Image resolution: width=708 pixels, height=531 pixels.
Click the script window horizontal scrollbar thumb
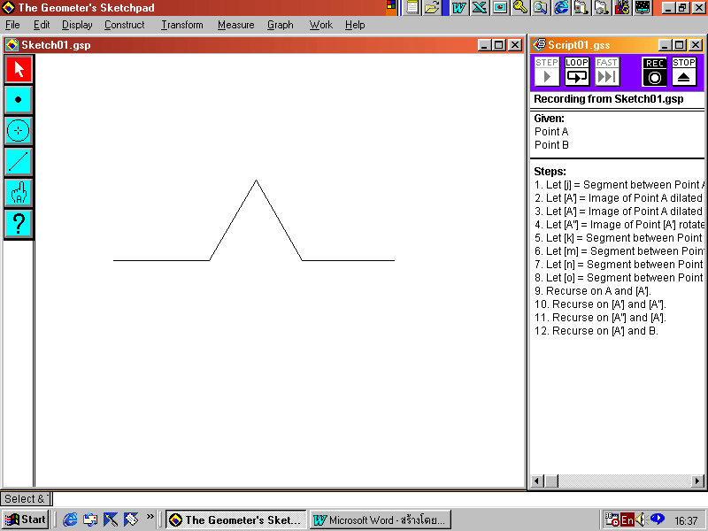550,481
